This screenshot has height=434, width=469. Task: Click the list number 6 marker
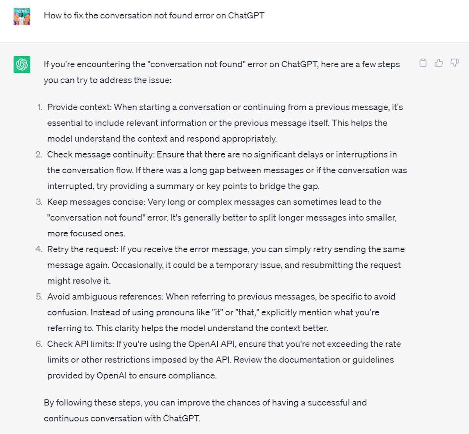[x=39, y=344]
